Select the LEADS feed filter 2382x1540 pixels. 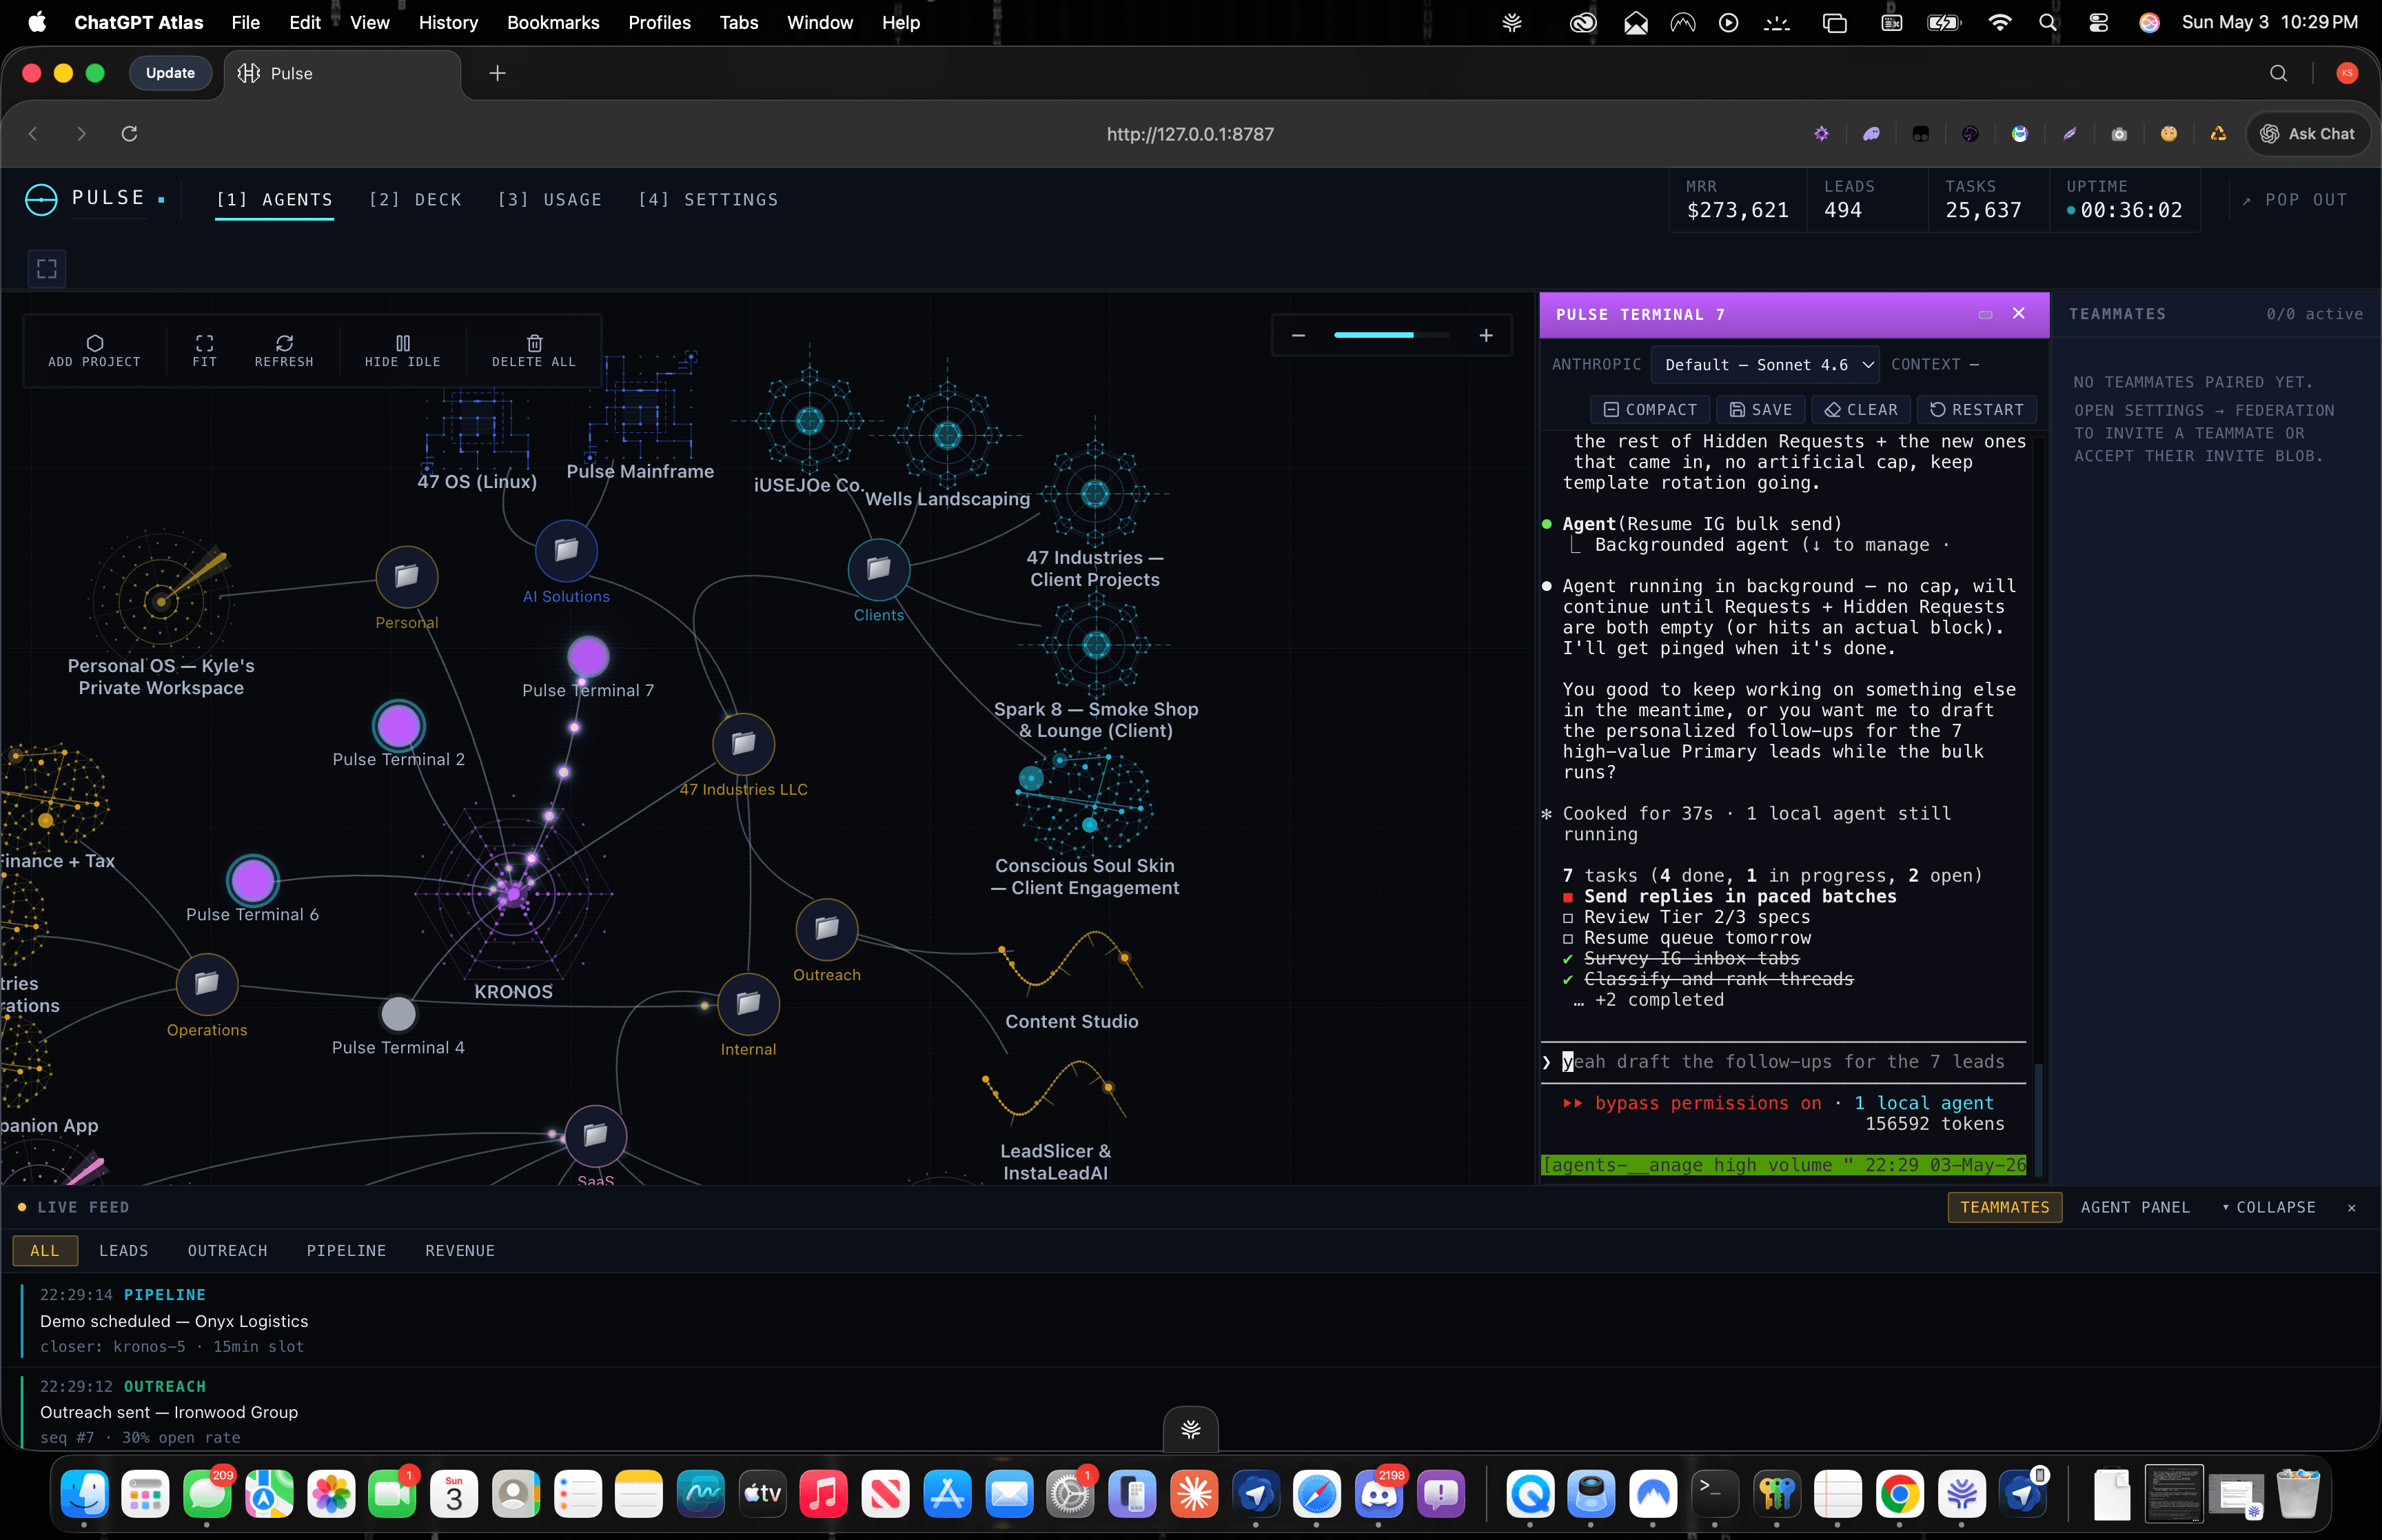coord(123,1251)
